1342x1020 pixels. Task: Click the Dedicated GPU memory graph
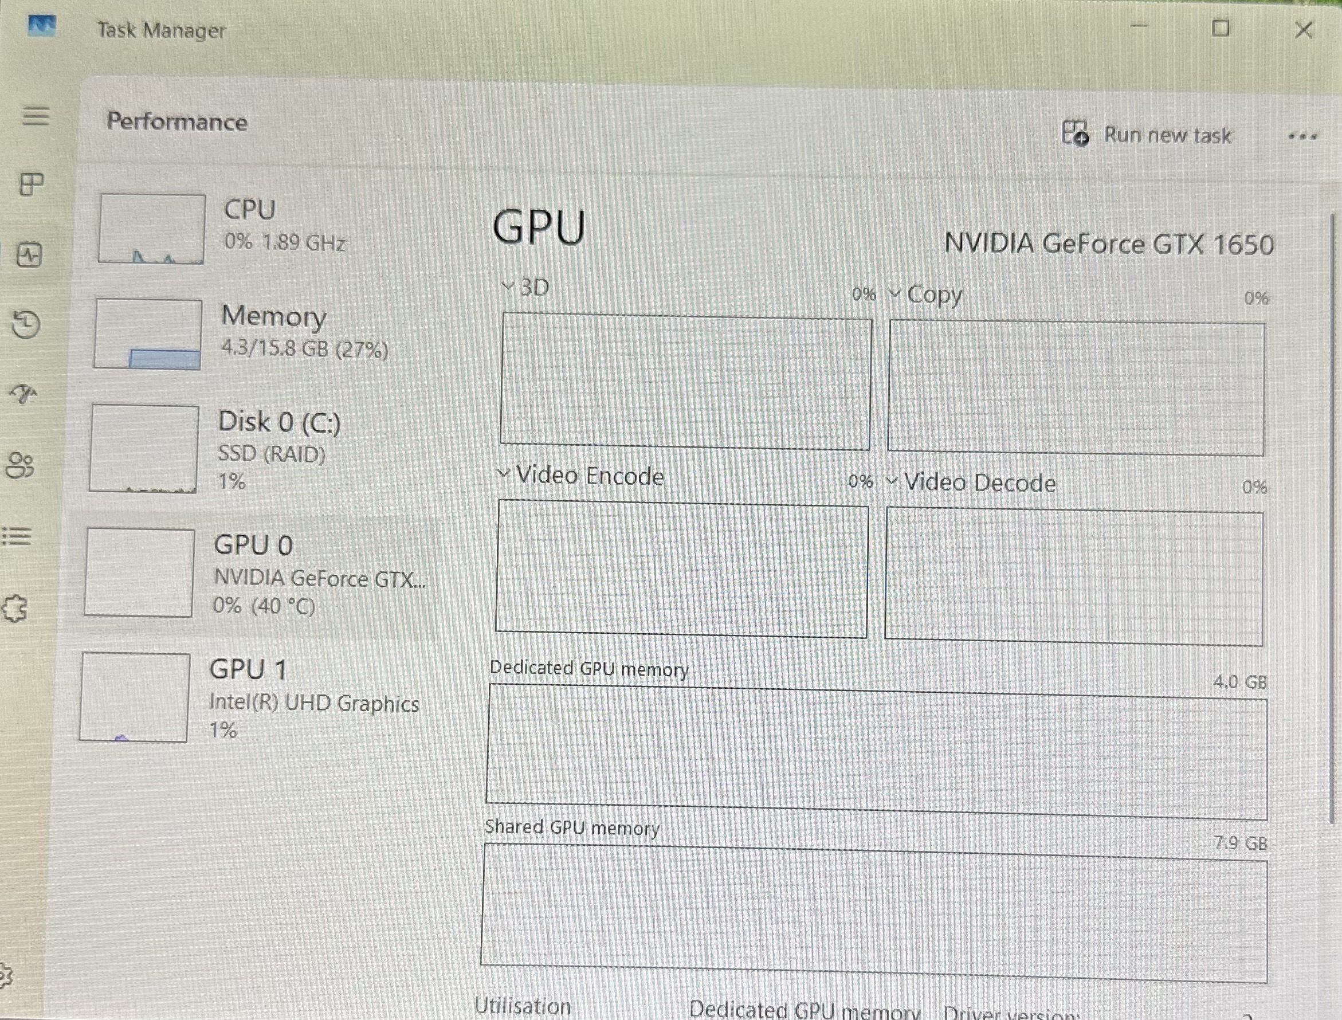tap(877, 752)
